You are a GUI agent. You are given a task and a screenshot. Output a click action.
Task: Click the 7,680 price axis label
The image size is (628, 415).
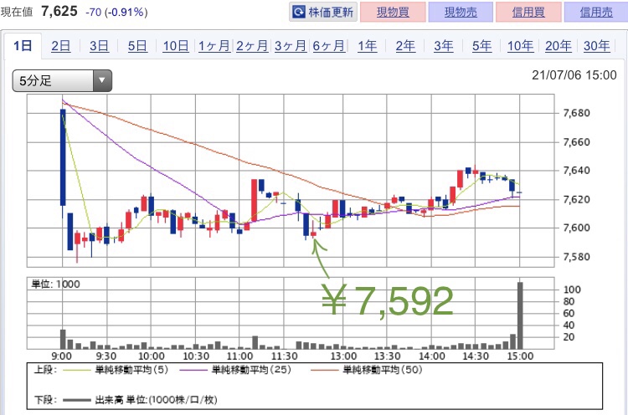click(x=576, y=113)
